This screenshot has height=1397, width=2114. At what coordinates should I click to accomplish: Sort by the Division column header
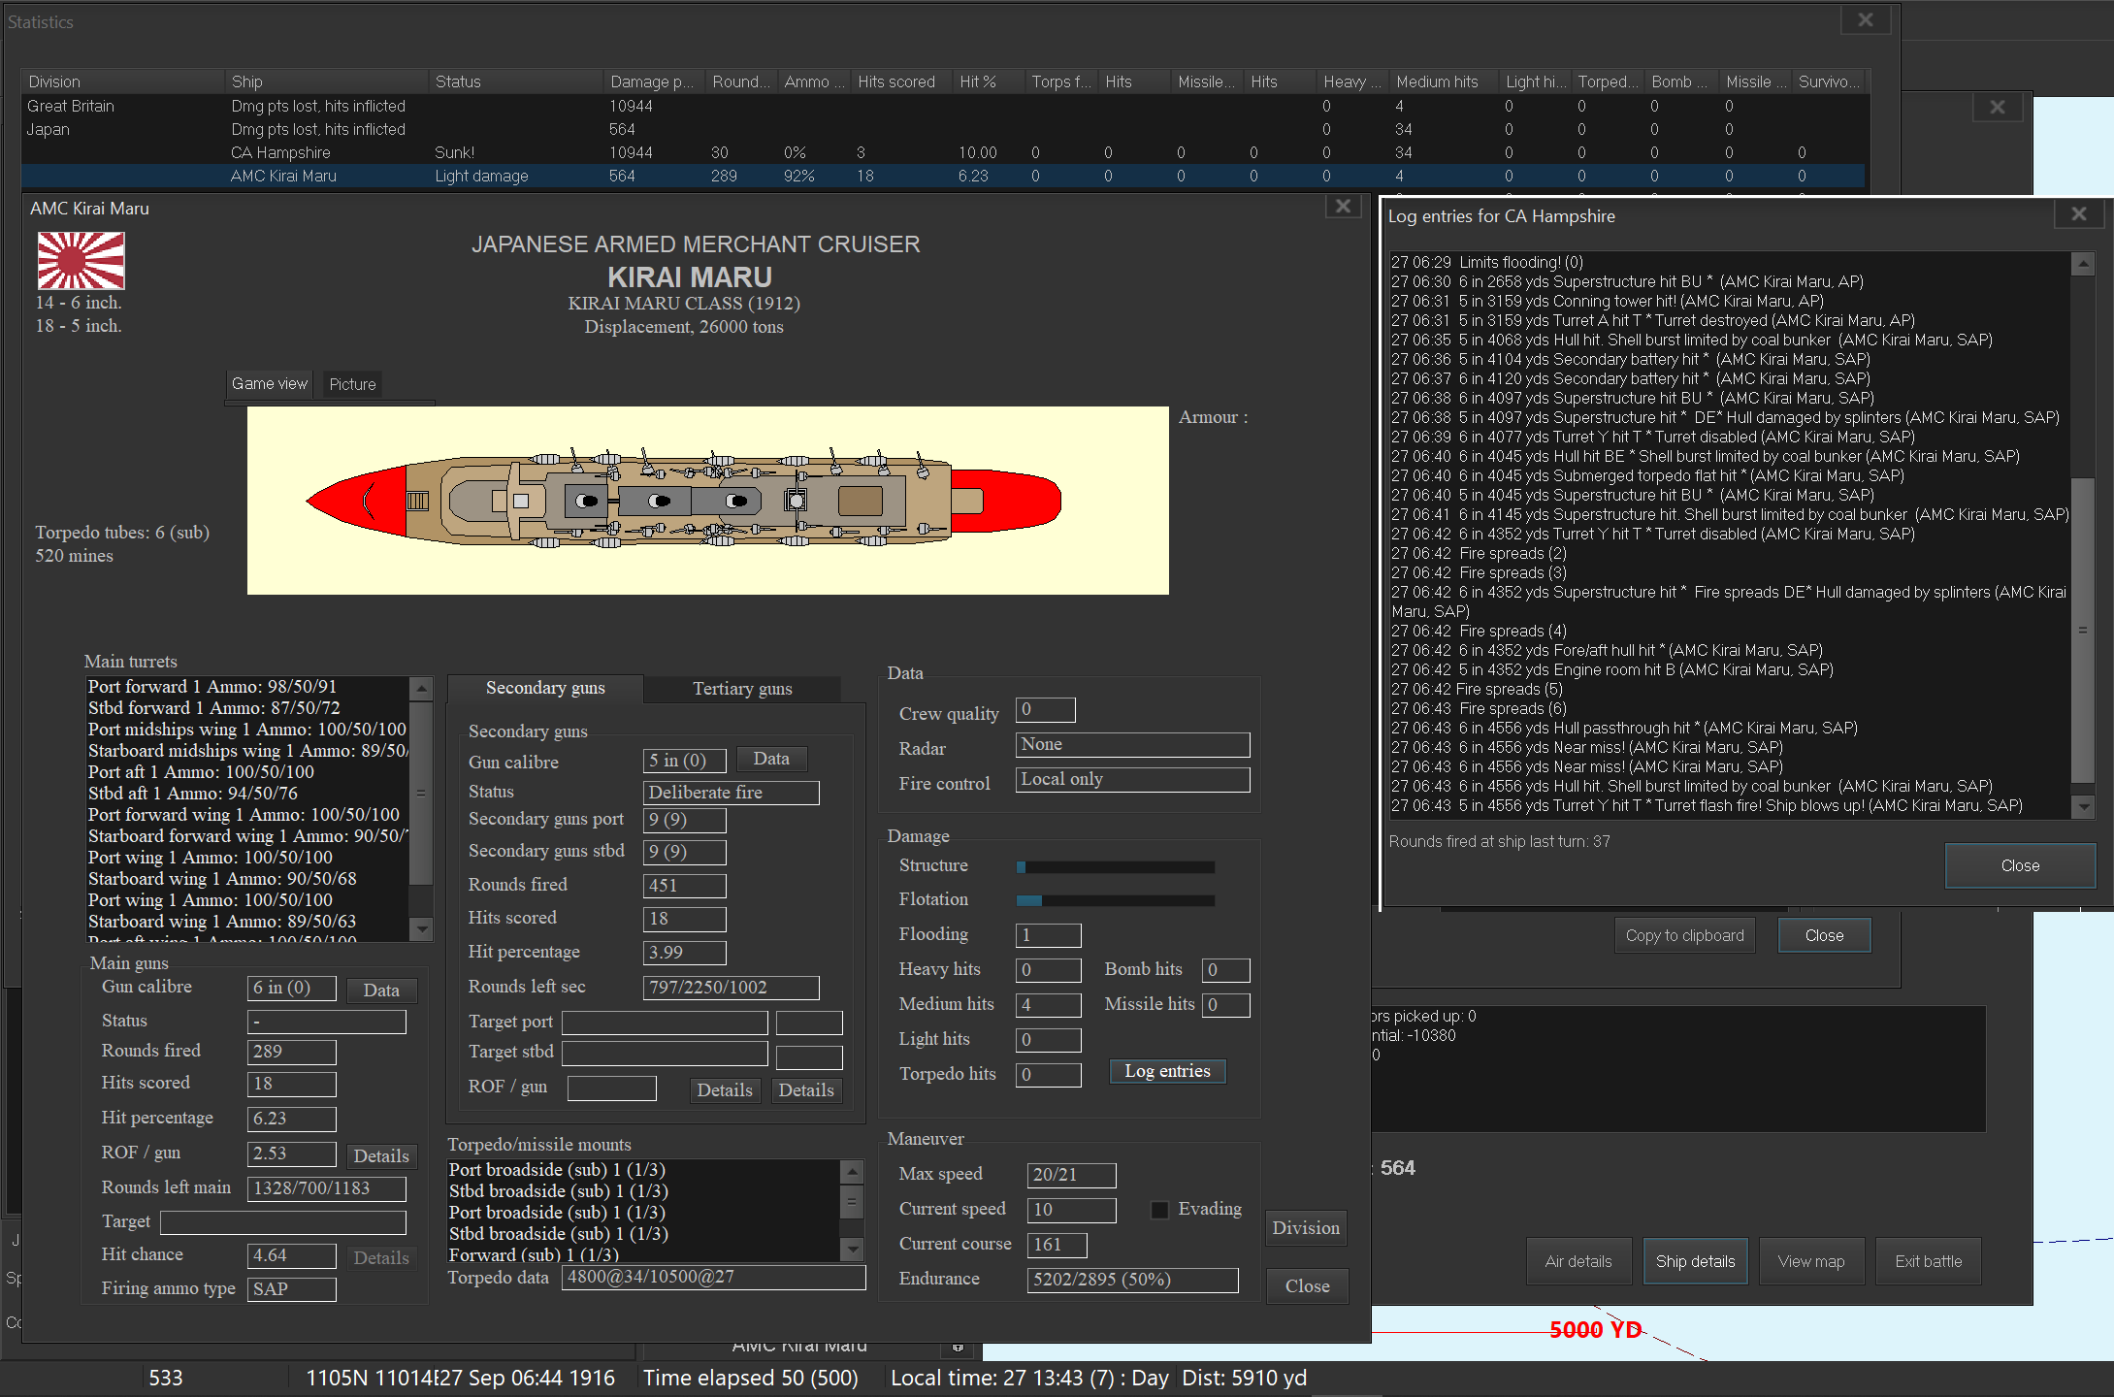pos(123,81)
